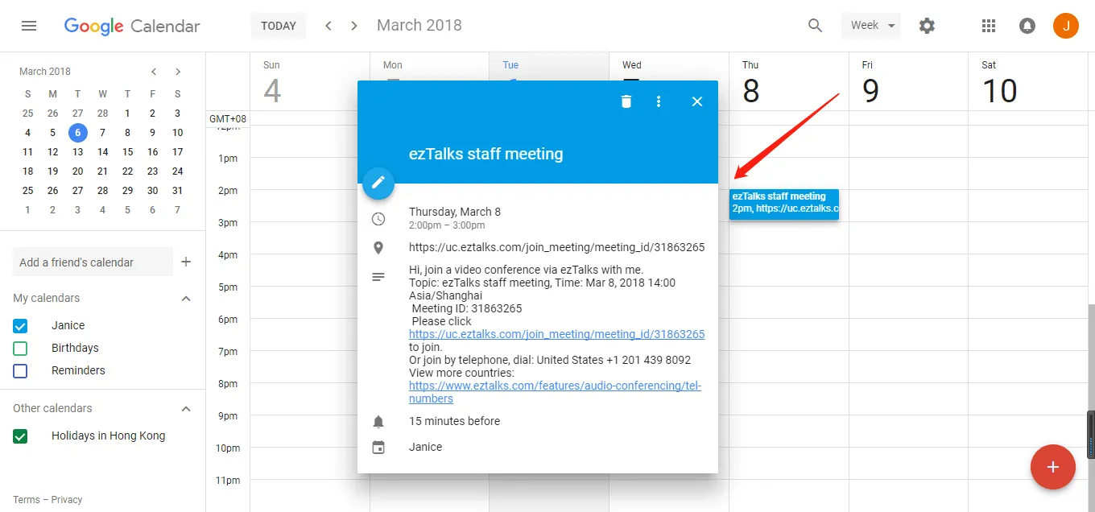Click the calendar icon beside Janice
The height and width of the screenshot is (512, 1095).
[x=378, y=448]
